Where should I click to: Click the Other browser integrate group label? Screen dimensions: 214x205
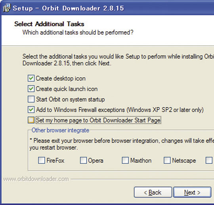pos(60,130)
